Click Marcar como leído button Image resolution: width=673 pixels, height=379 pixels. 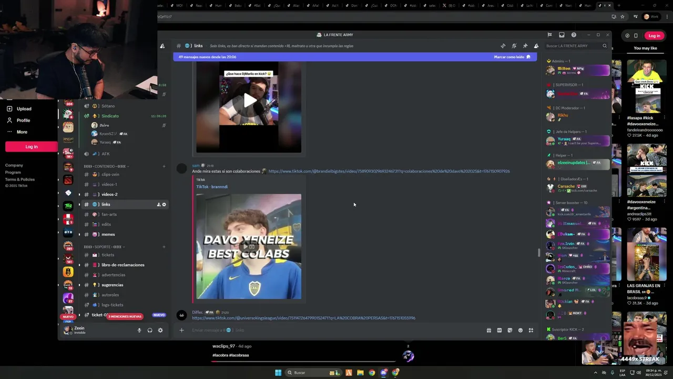(x=512, y=57)
